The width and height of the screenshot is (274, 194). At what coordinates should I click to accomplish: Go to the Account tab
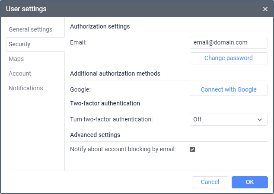tap(20, 73)
